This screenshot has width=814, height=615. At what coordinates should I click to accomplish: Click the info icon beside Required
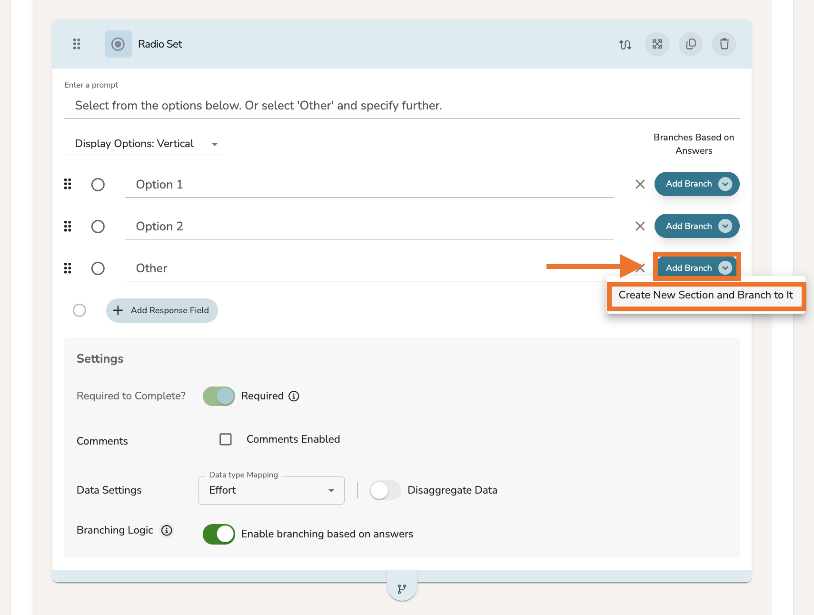pos(294,396)
